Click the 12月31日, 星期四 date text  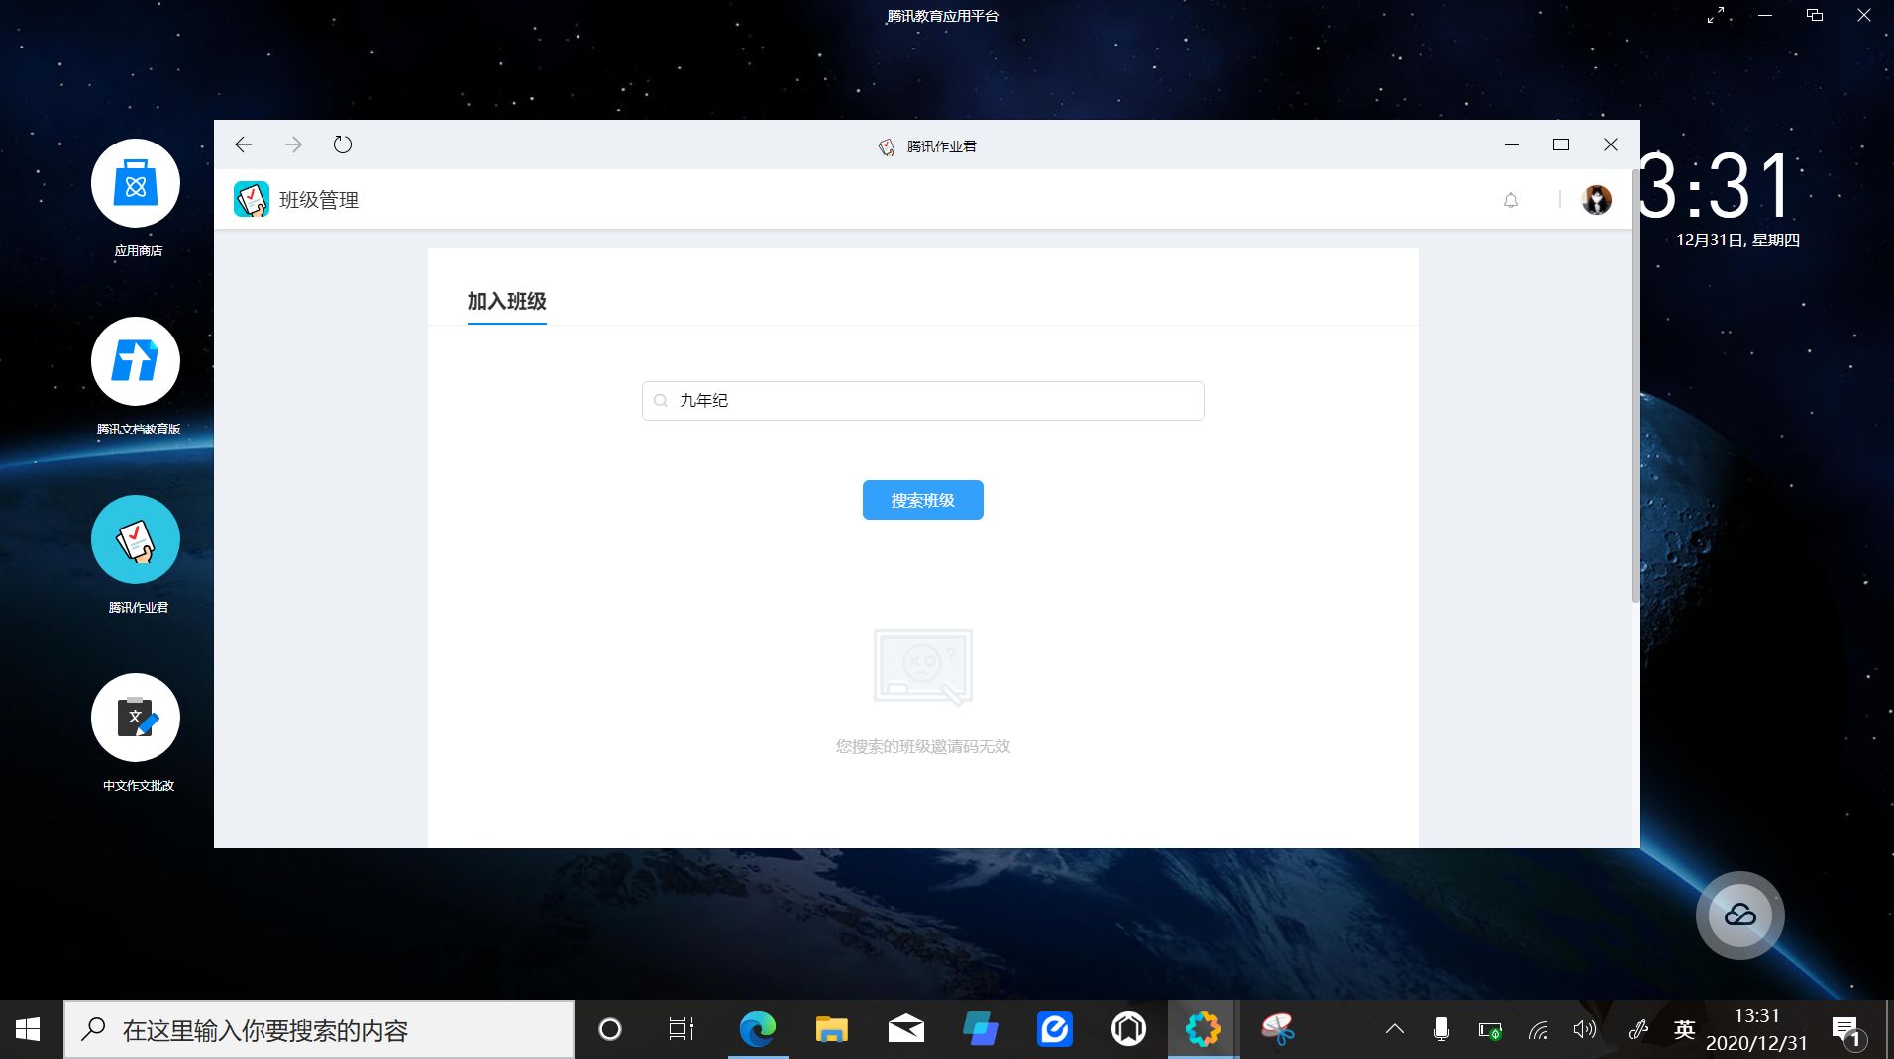click(1737, 241)
